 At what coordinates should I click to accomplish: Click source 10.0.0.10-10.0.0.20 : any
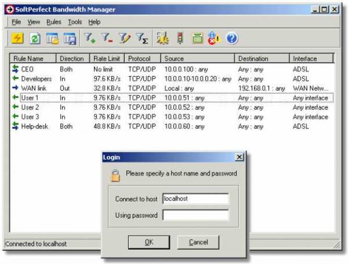(198, 79)
